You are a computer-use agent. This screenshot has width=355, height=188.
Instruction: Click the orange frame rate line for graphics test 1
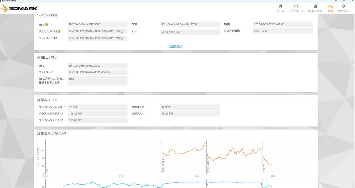[183, 153]
